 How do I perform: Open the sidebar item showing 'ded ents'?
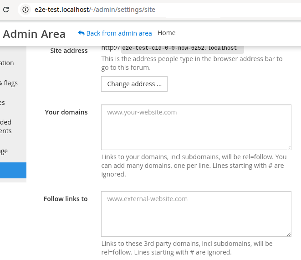[x=6, y=126]
